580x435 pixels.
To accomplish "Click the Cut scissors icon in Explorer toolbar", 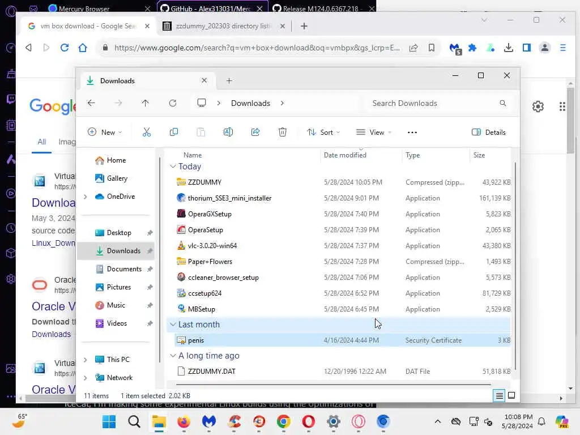I will 147,132.
